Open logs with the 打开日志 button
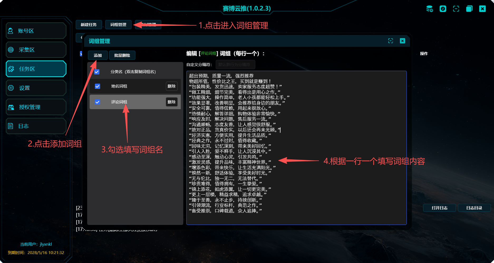This screenshot has height=263, width=494. 439,208
